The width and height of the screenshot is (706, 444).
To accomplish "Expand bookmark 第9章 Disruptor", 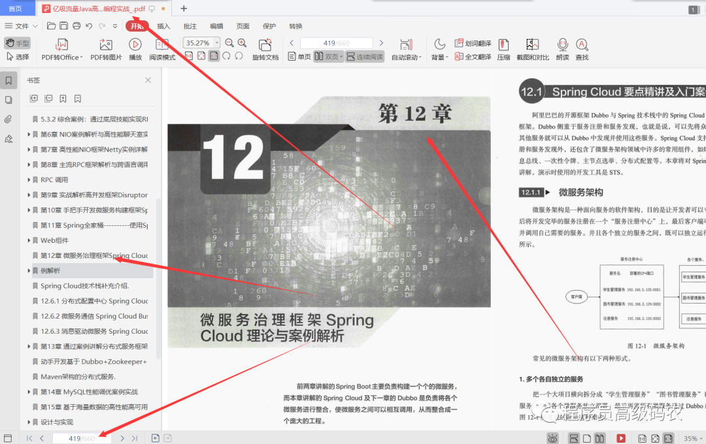I will coord(29,195).
